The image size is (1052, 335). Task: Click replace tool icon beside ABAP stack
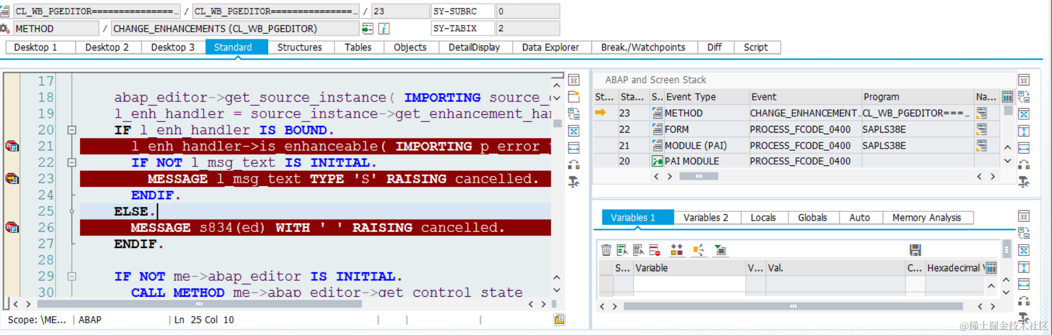pos(1024,97)
